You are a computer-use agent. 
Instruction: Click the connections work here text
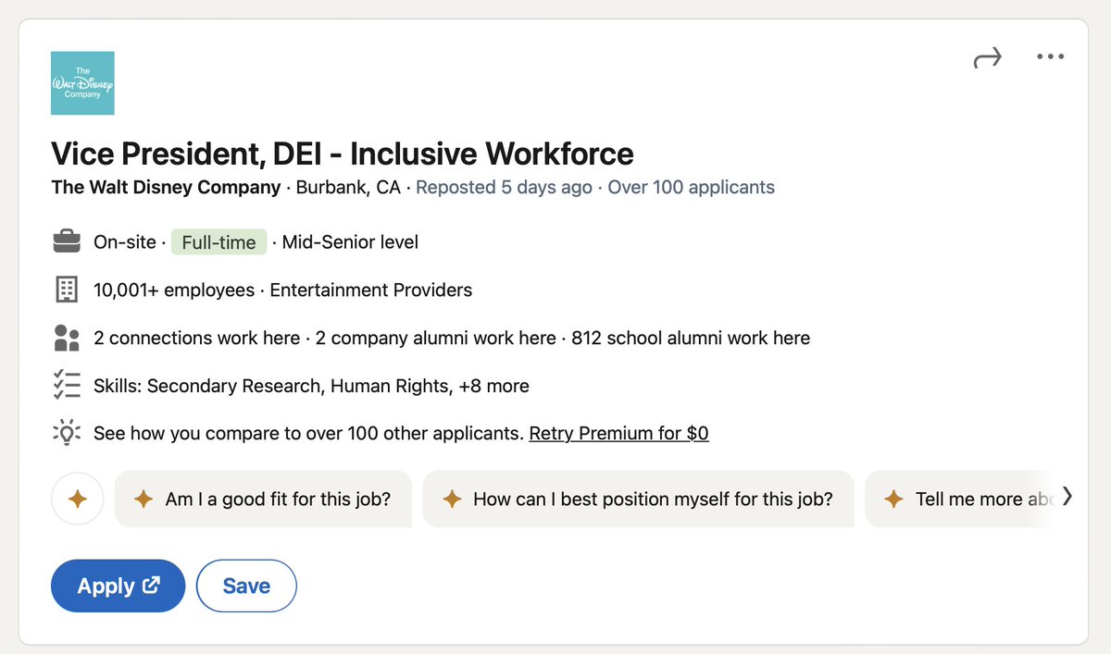pyautogui.click(x=196, y=338)
